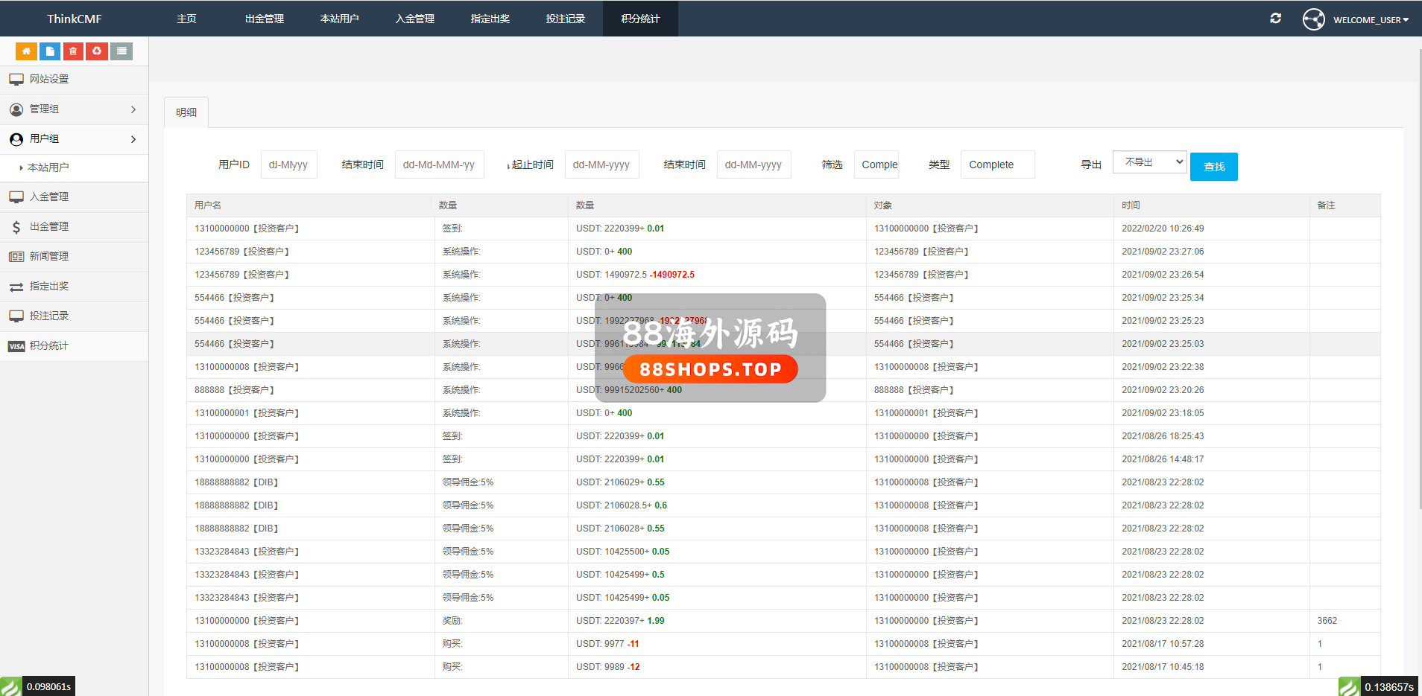Open 本站用户 under the user group
Viewport: 1422px width, 696px height.
click(x=48, y=168)
